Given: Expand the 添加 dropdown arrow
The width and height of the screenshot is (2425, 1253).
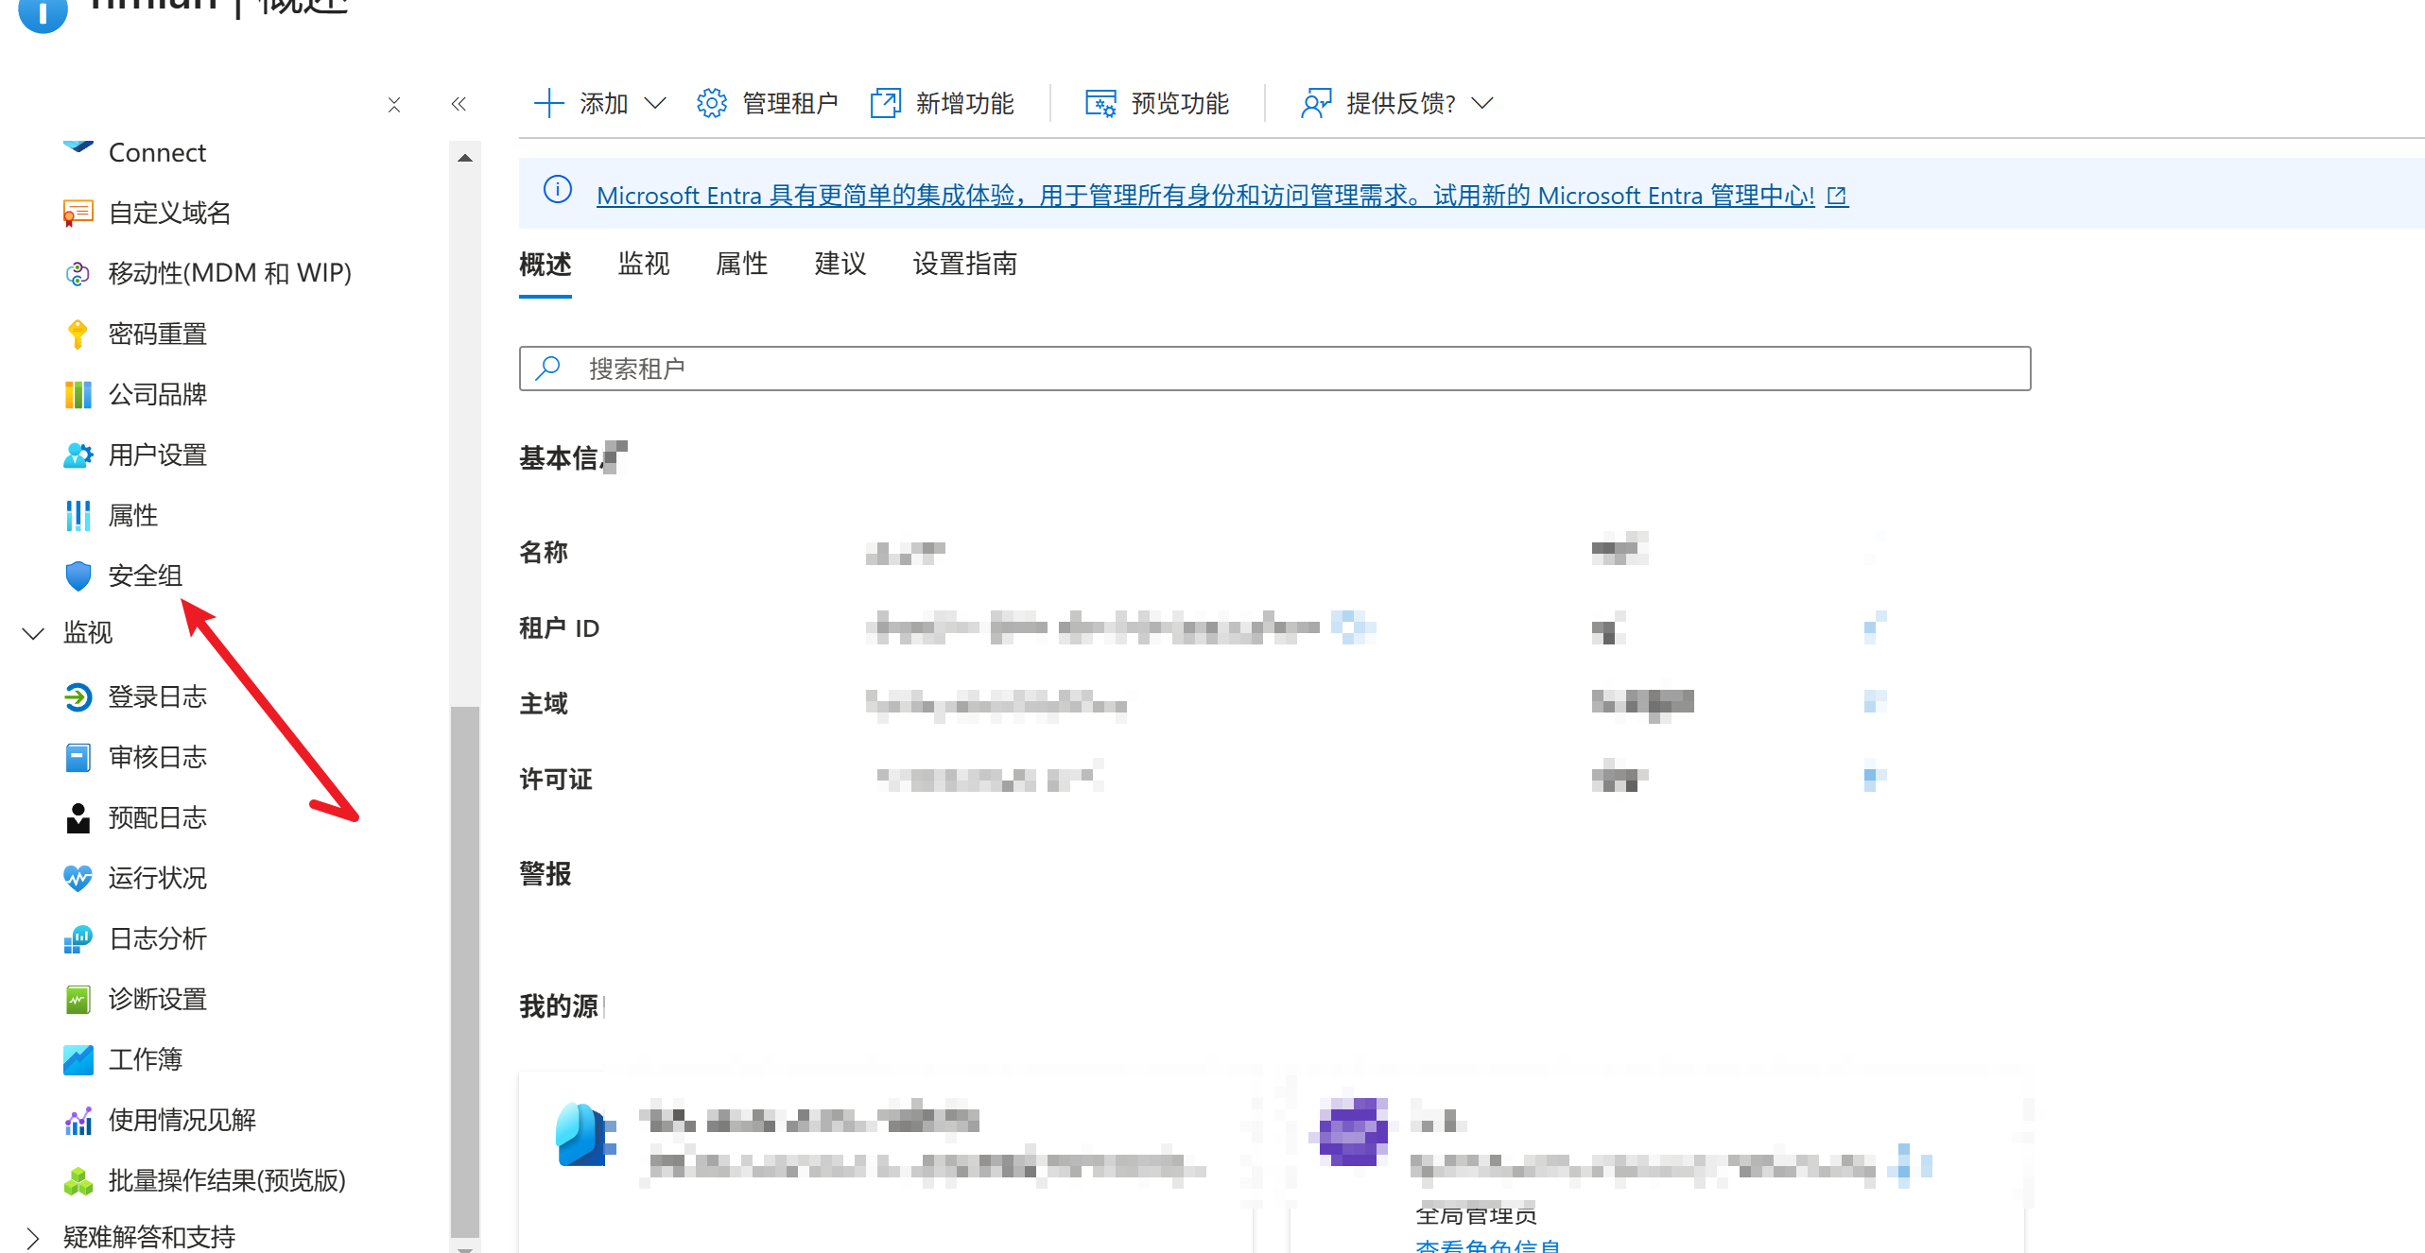Looking at the screenshot, I should [x=655, y=103].
